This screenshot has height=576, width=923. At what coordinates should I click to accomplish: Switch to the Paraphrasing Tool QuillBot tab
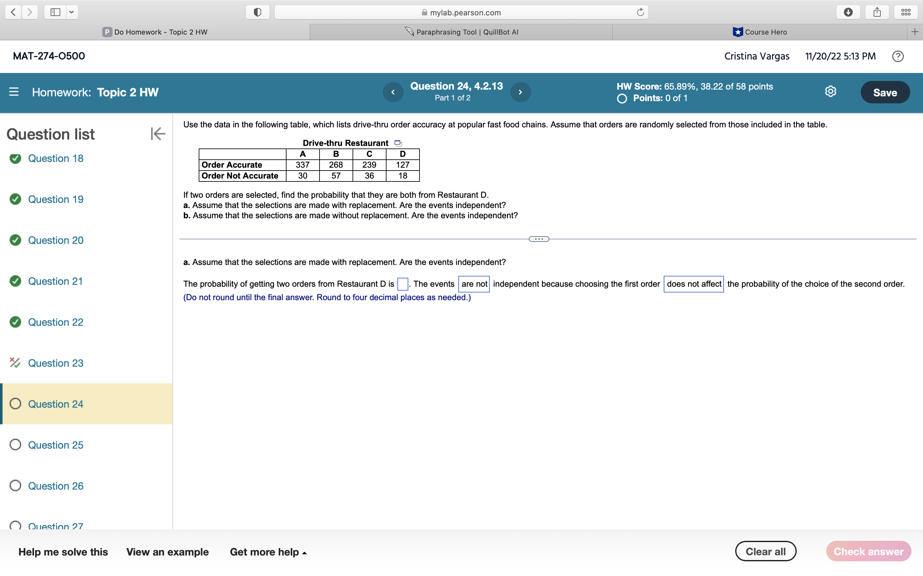[x=461, y=32]
